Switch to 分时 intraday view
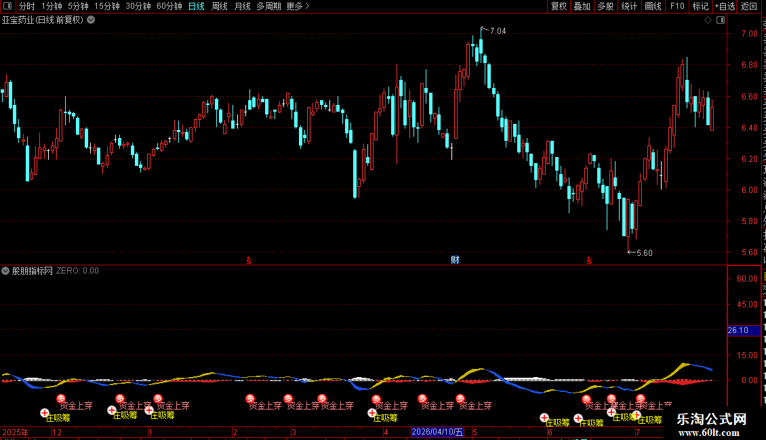 (27, 6)
